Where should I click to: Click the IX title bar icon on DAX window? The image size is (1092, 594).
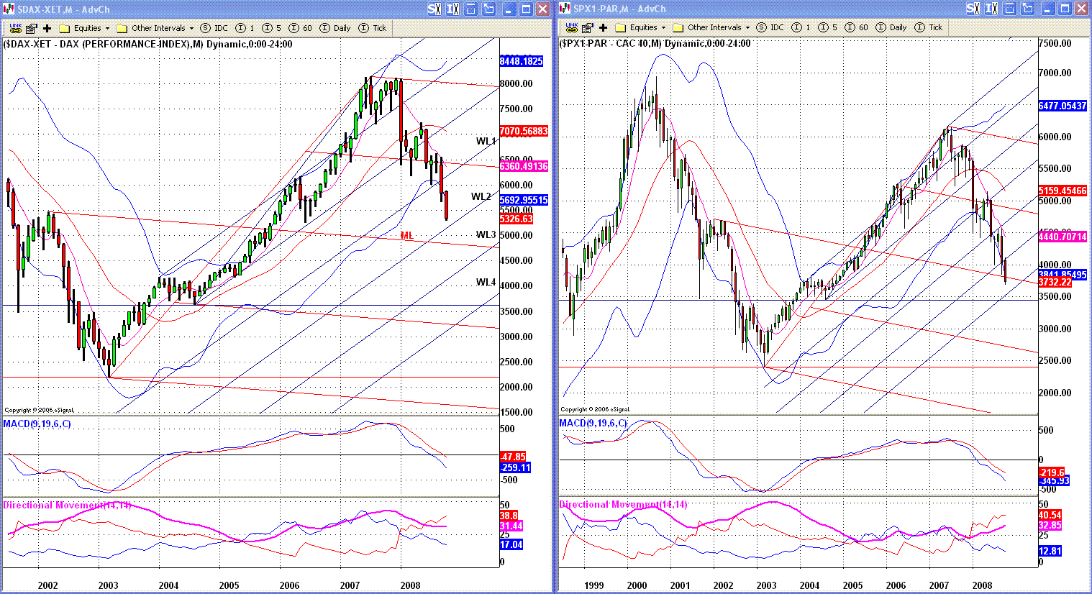[x=452, y=9]
